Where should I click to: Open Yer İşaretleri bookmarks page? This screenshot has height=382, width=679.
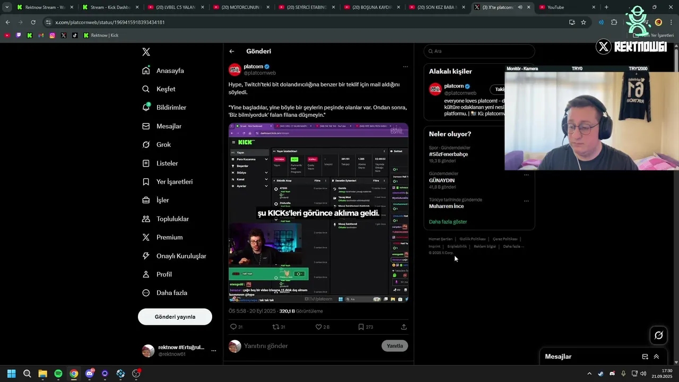coord(168,181)
